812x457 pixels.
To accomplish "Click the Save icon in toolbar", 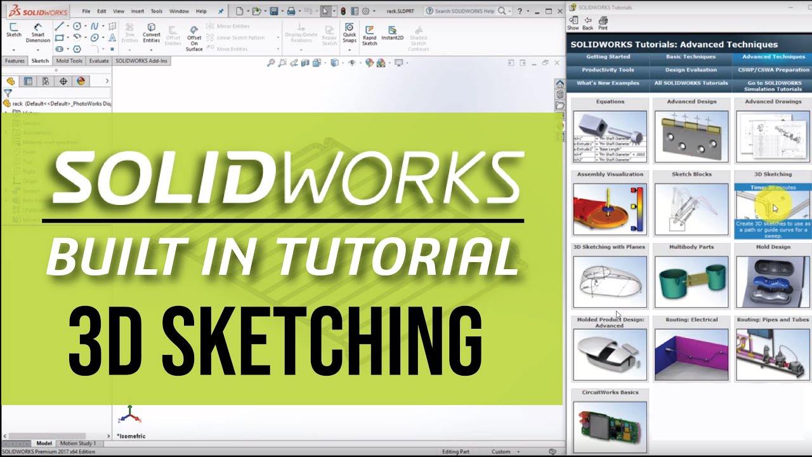I will point(273,11).
